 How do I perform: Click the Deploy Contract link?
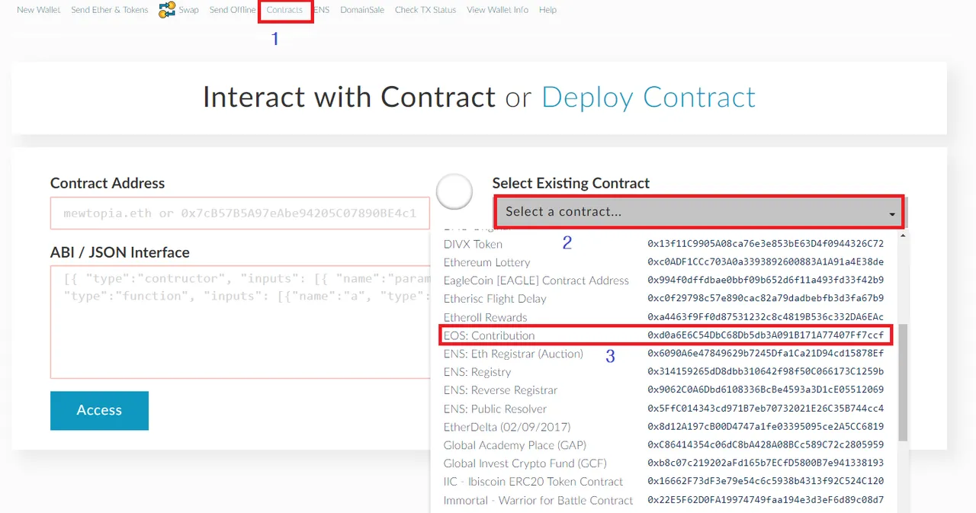pyautogui.click(x=649, y=98)
